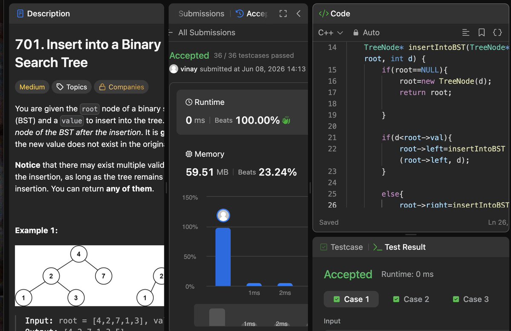Click the code brackets icon in Code header
The height and width of the screenshot is (331, 511).
point(324,14)
